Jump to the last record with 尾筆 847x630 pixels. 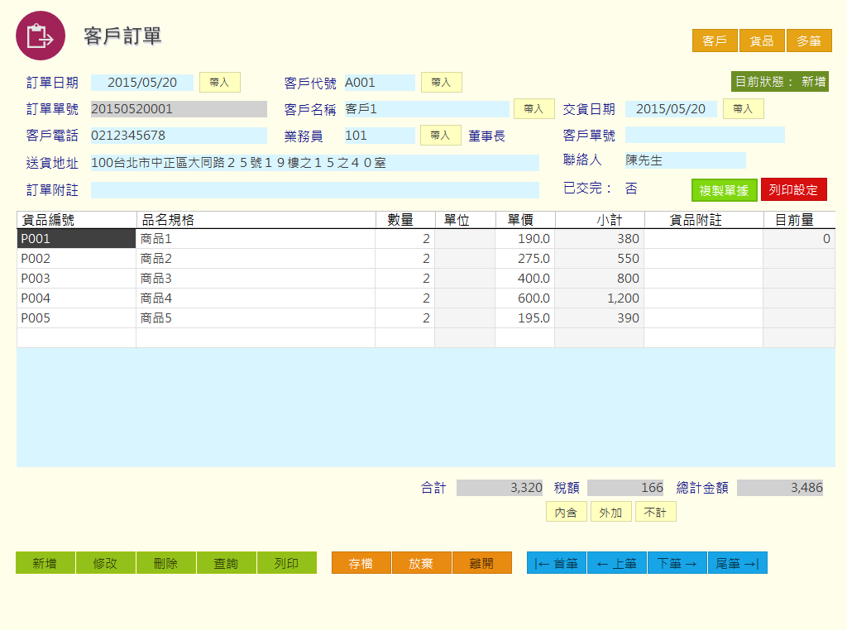(x=737, y=563)
